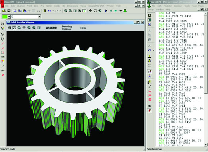Click the zoom in magnifier in main toolbar
208x152 pixels.
point(65,11)
